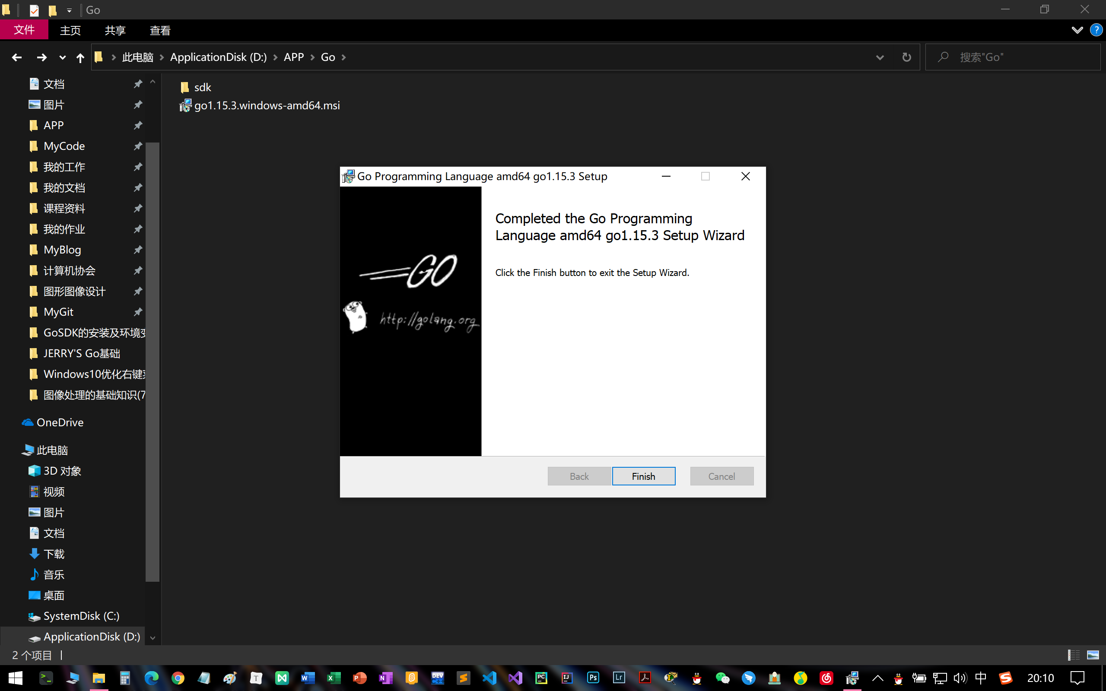Open recent locations dropdown arrow
The height and width of the screenshot is (691, 1106).
pyautogui.click(x=63, y=57)
